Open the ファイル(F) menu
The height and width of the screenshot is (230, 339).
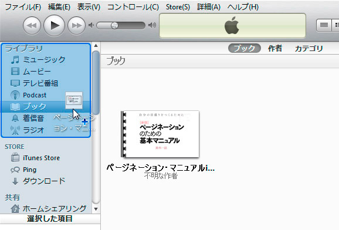[x=23, y=7]
